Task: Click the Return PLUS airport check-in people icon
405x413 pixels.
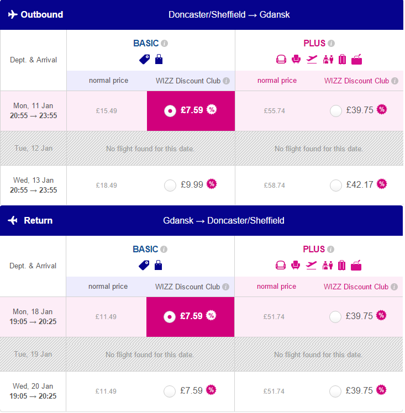Action: coord(328,265)
